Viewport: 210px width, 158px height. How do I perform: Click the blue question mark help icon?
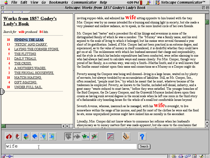pyautogui.click(x=142, y=136)
